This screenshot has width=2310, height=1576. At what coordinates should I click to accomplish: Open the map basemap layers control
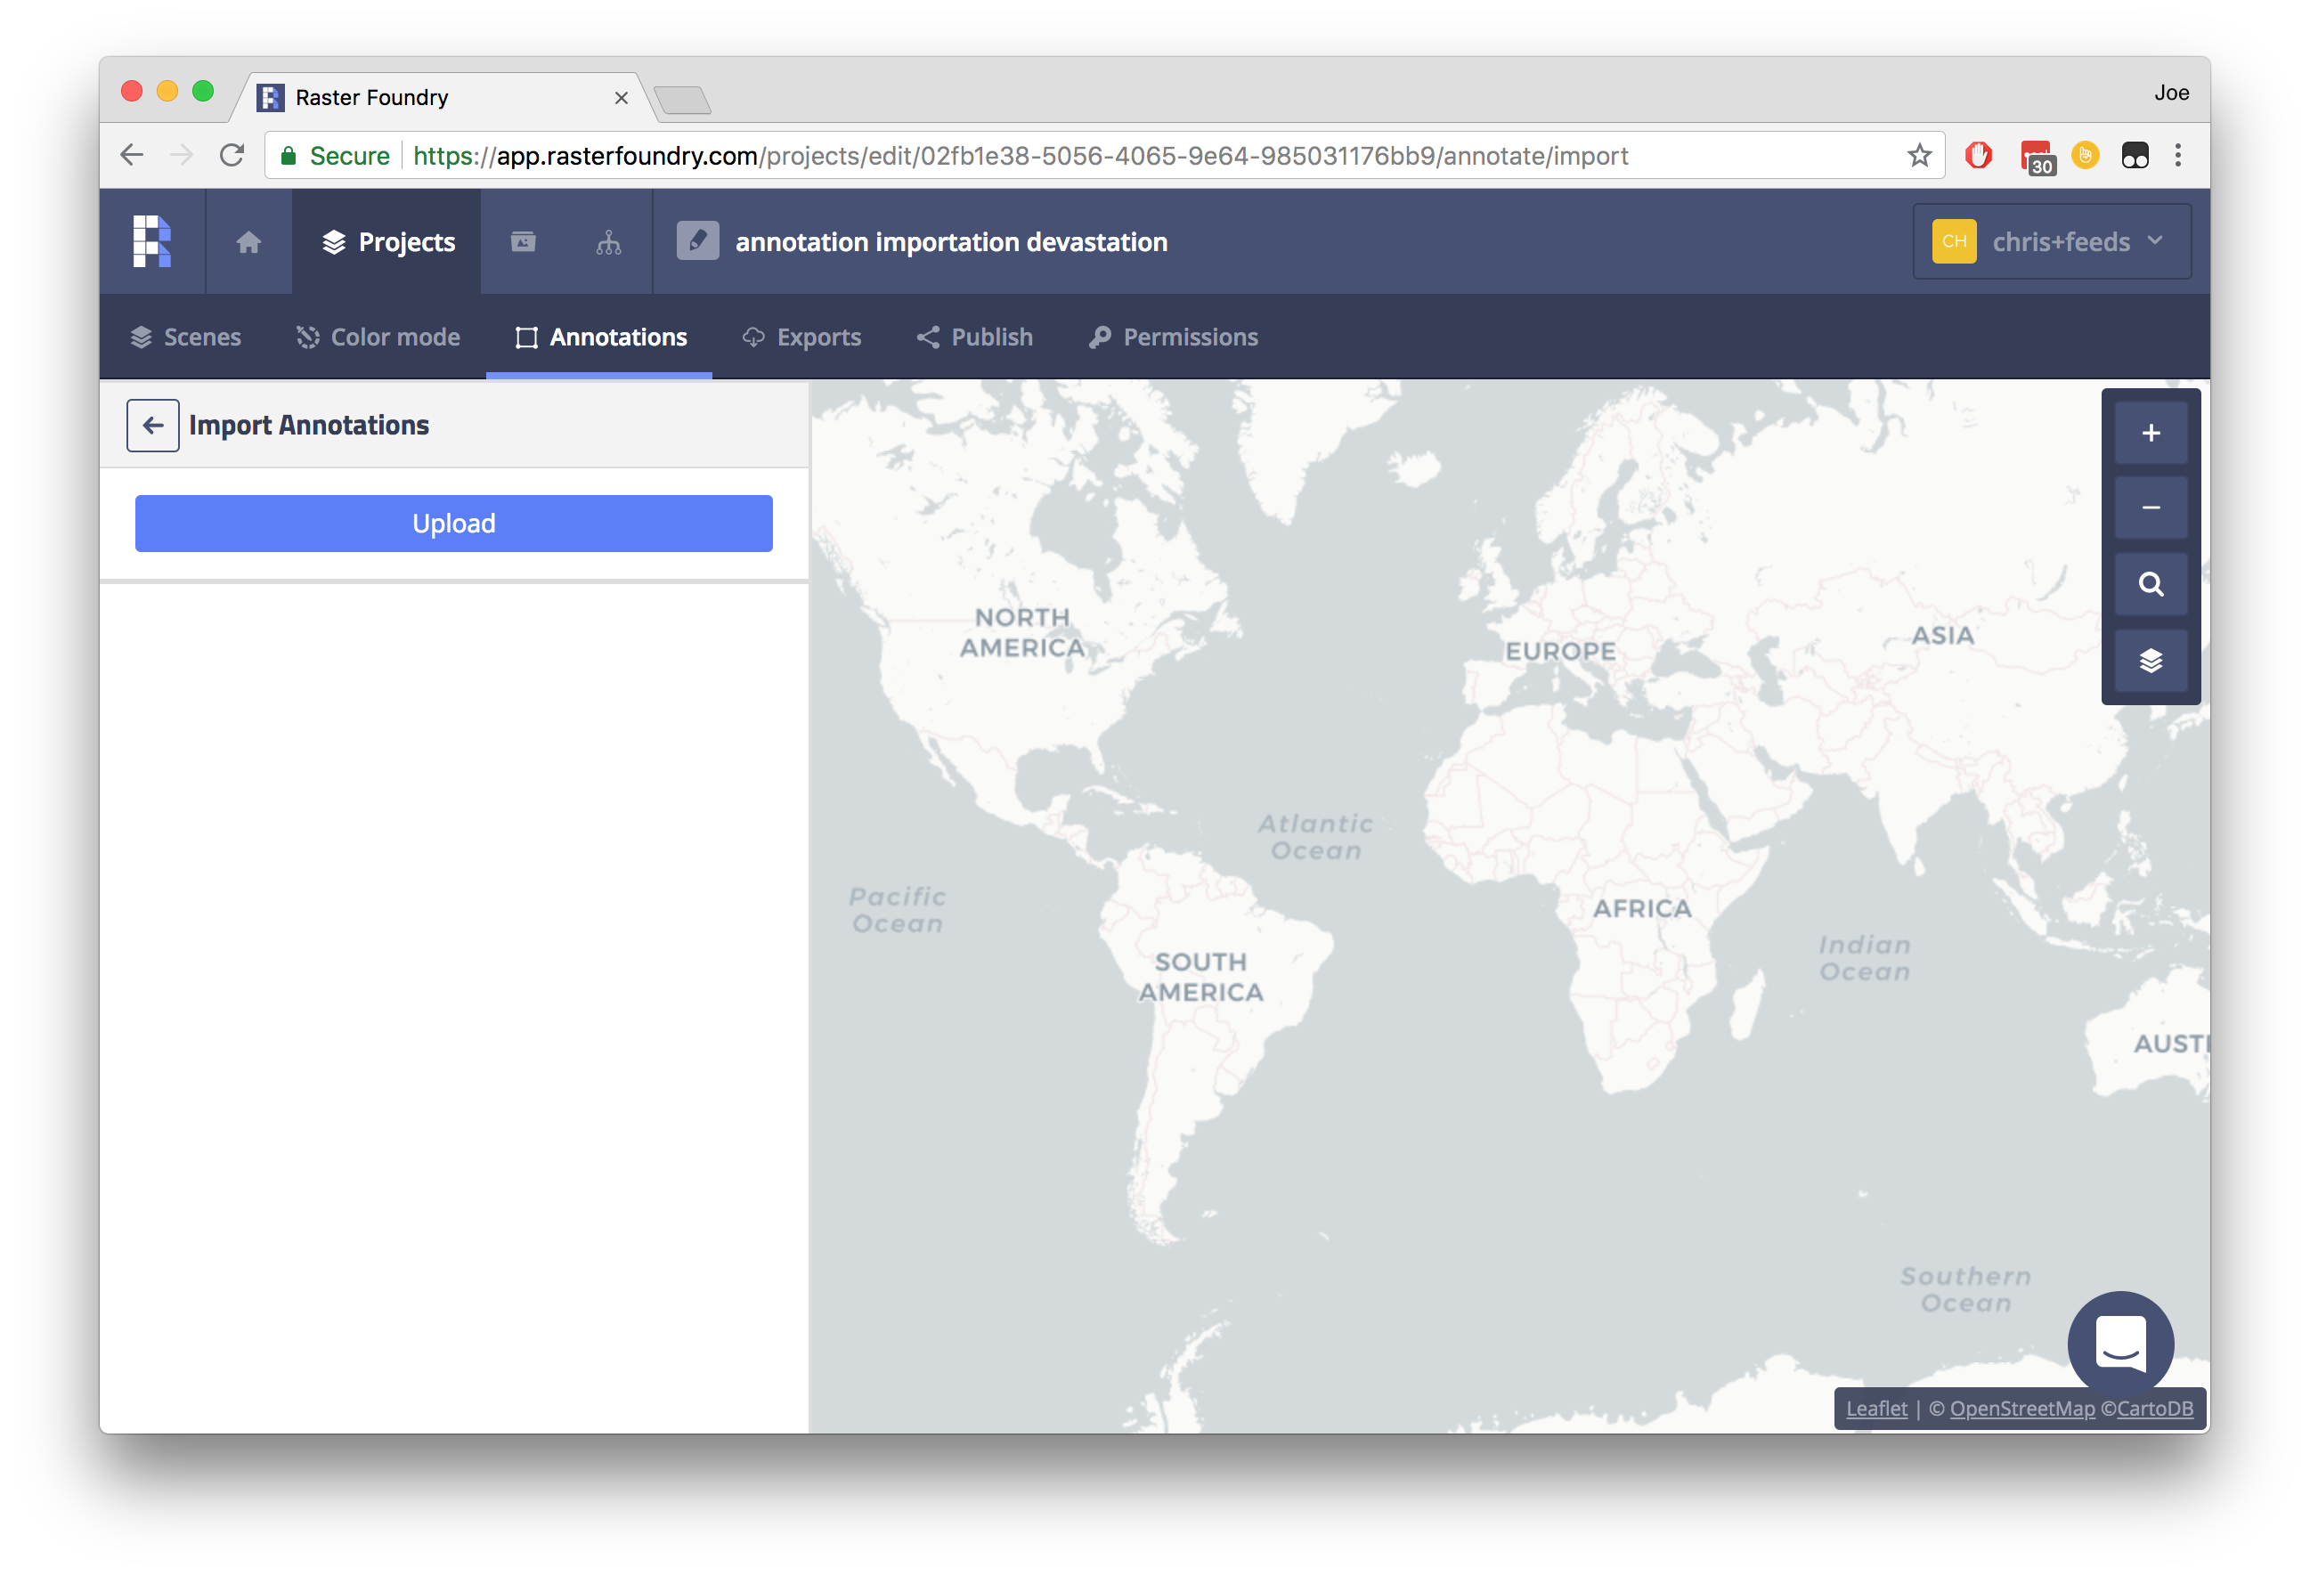tap(2150, 660)
